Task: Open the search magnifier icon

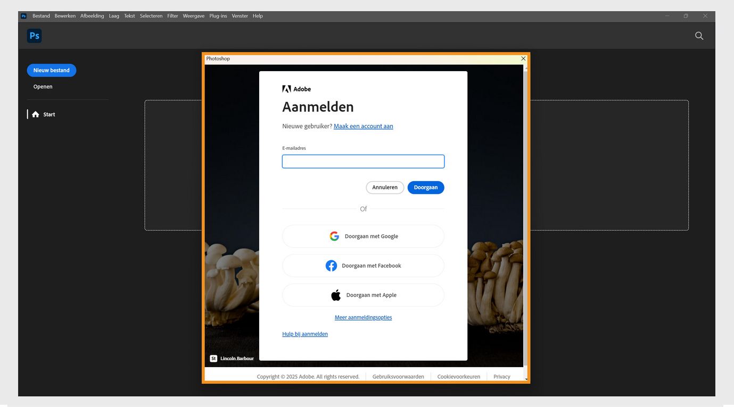Action: [699, 36]
